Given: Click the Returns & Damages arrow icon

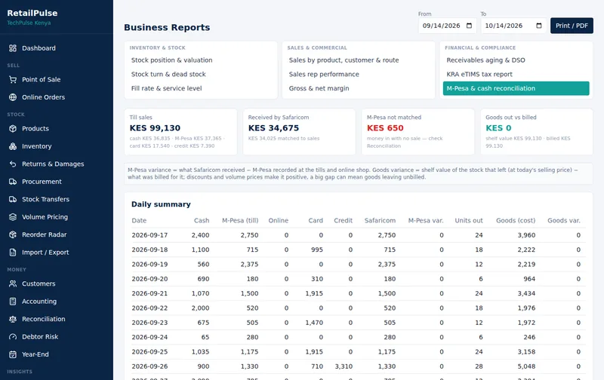Looking at the screenshot, I should [x=13, y=164].
